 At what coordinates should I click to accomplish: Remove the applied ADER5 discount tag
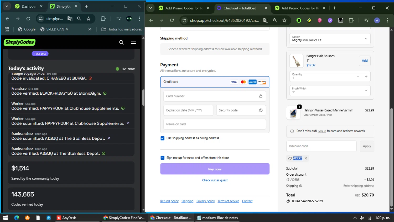[306, 158]
